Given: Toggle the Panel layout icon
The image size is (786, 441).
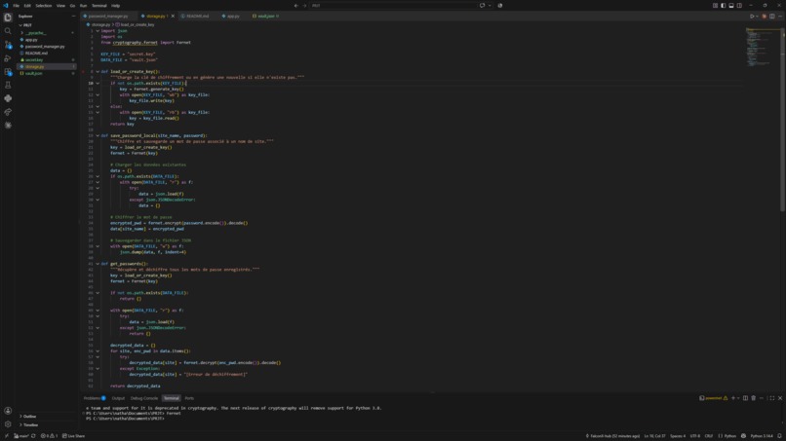Looking at the screenshot, I should pos(730,6).
